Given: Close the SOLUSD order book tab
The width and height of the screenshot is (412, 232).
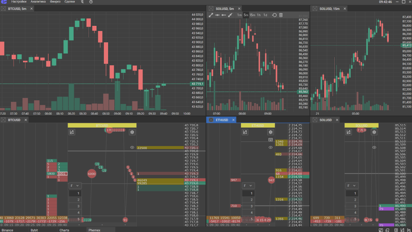Looking at the screenshot, I should pos(337,120).
